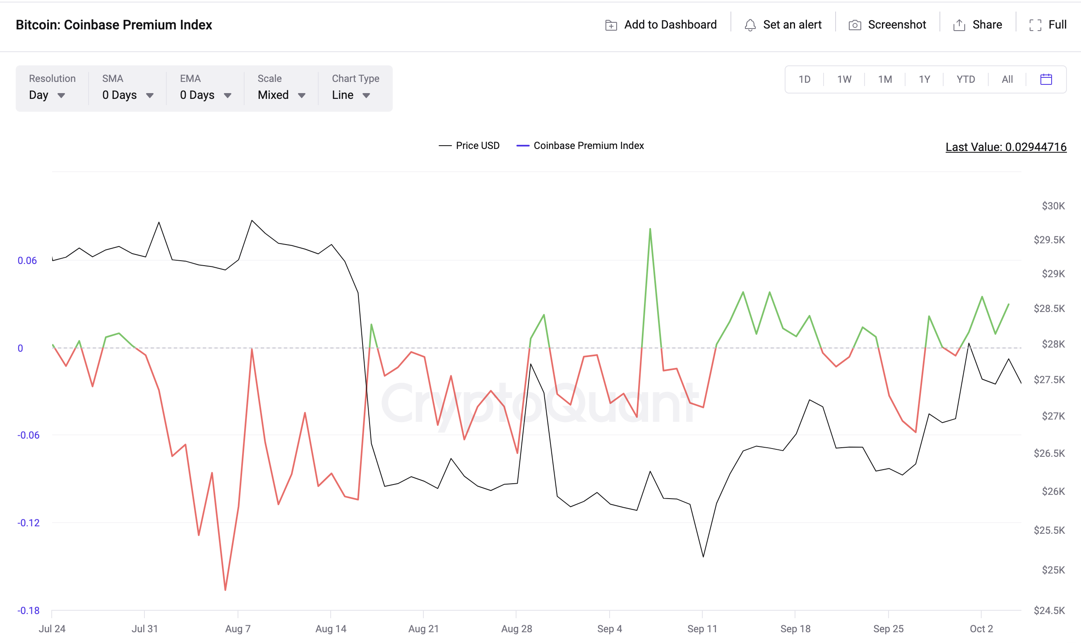Screen dimensions: 1081x643
Task: Click the Full screen expand icon
Action: pos(1035,25)
